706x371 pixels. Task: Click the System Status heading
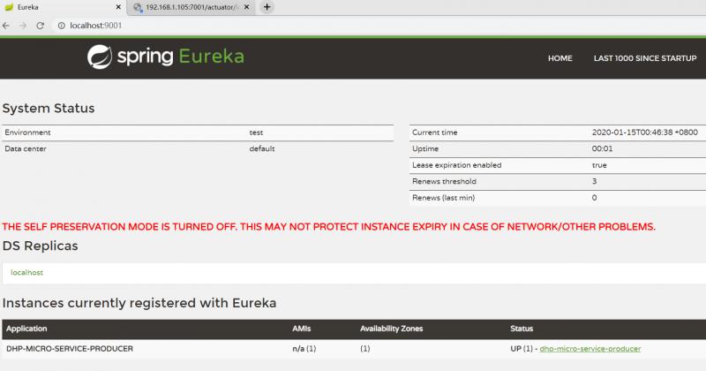[x=49, y=108]
